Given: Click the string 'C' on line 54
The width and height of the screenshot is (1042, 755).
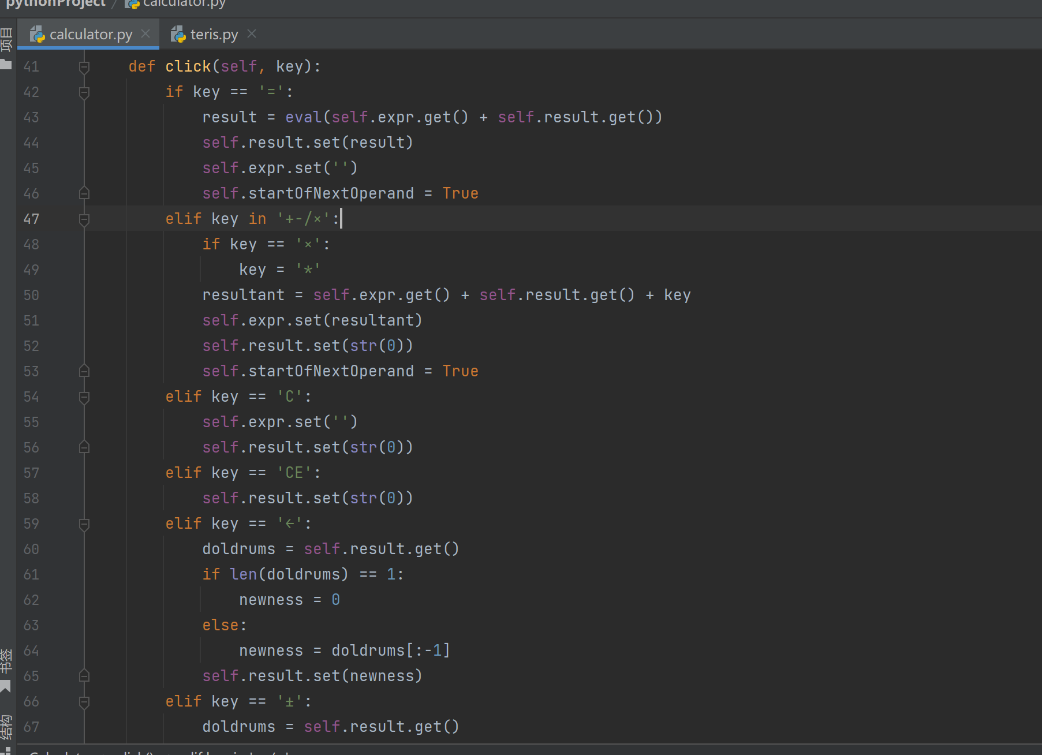Looking at the screenshot, I should (290, 397).
